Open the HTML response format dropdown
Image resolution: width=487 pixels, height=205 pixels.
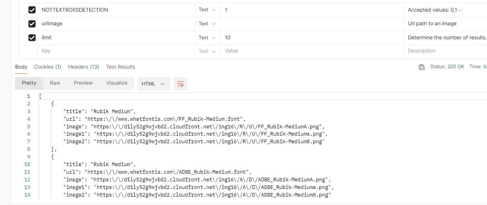(153, 84)
